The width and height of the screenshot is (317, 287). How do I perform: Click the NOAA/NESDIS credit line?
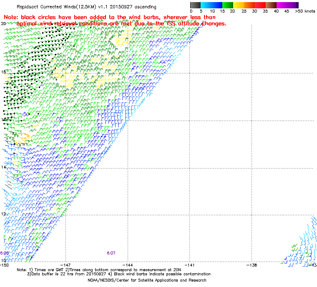147,280
